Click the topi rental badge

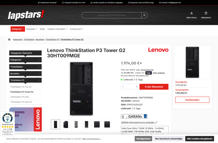(148, 73)
